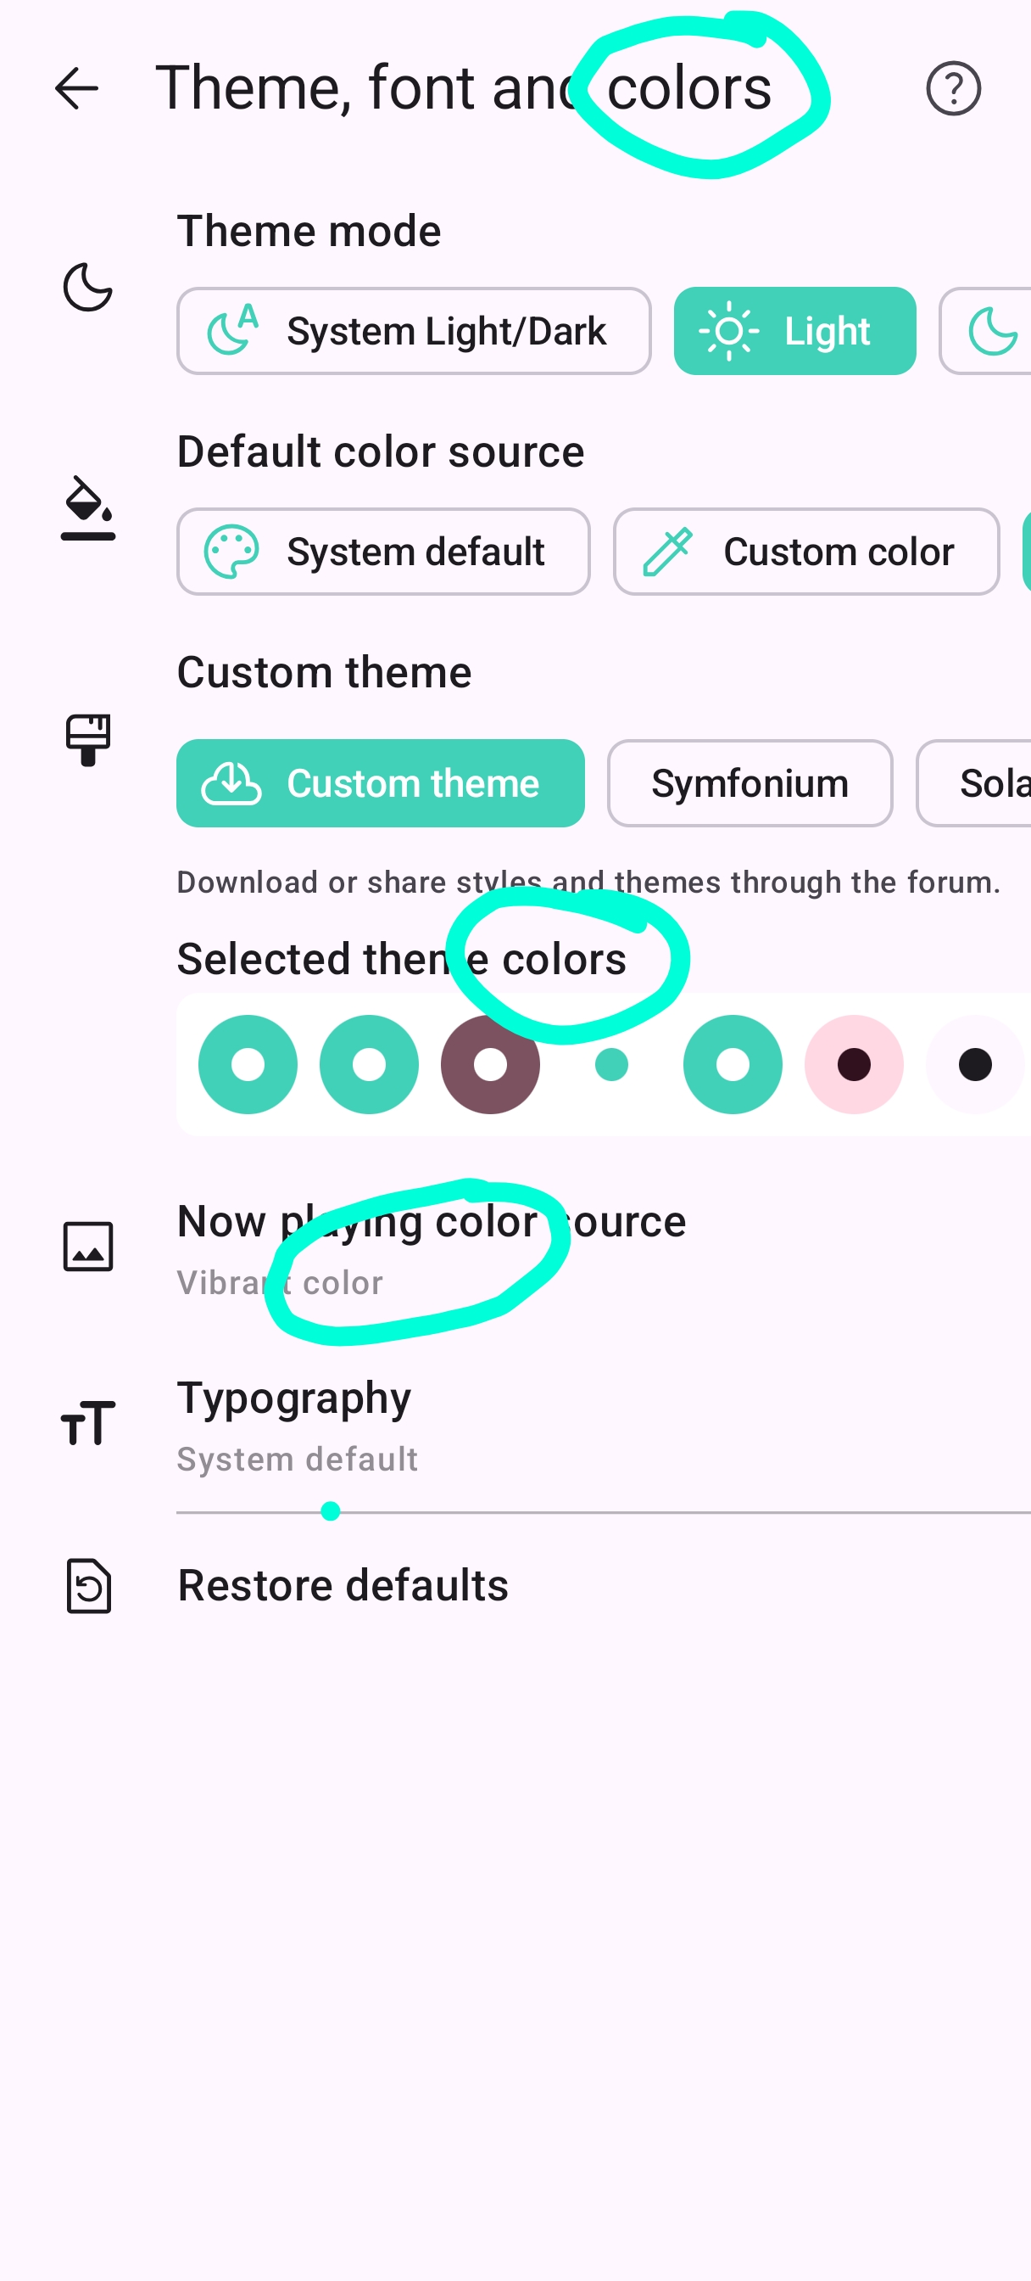Screen dimensions: 1031x2281
Task: Choose System default color source
Action: (382, 552)
